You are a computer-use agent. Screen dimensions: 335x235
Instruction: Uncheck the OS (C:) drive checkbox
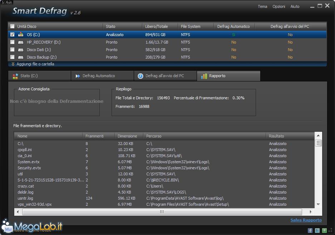click(x=13, y=34)
